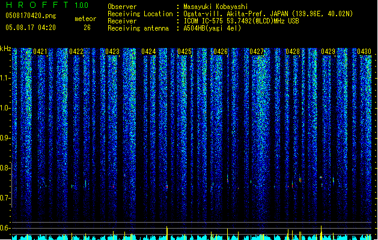Click the 'Receiver' field label

click(122, 21)
